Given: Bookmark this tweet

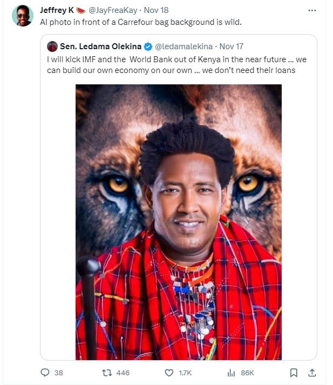Looking at the screenshot, I should [293, 373].
